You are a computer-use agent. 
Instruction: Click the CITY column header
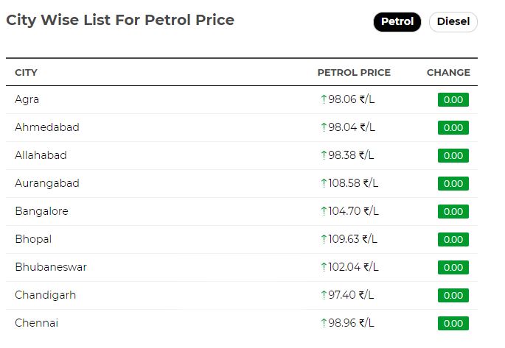[x=26, y=73]
